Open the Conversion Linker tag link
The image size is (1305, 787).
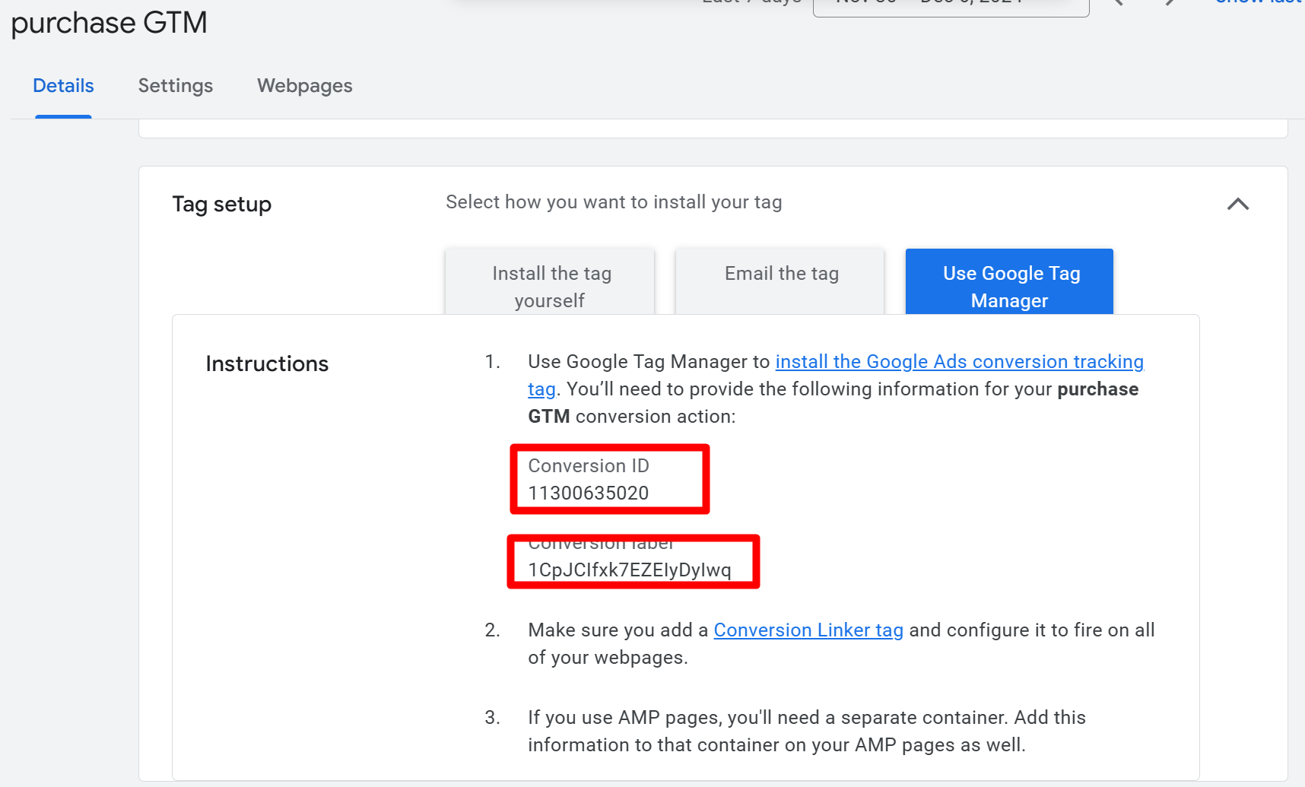808,630
